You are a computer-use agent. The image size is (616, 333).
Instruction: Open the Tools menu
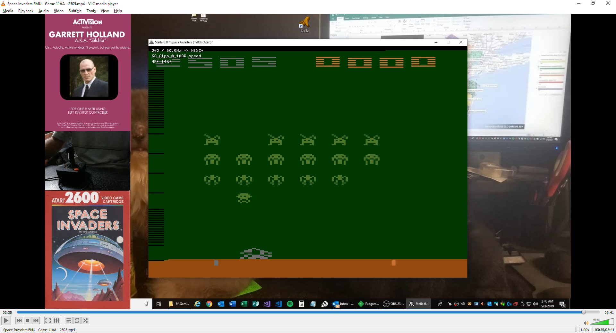[x=91, y=11]
